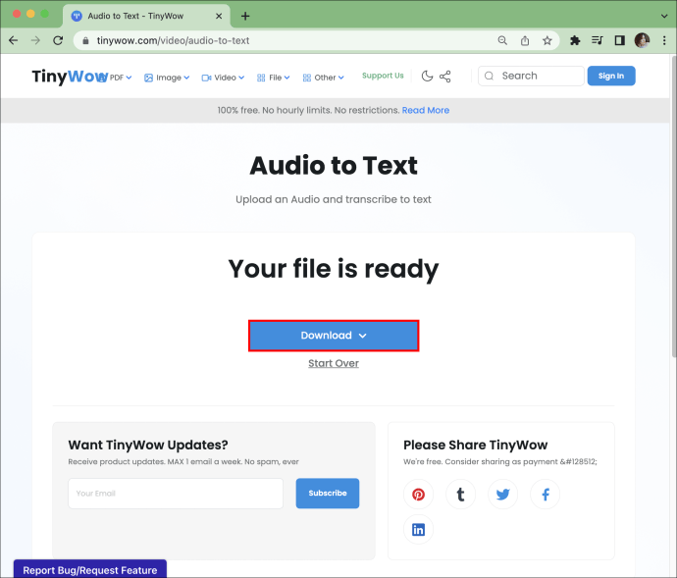Select the Audio to Text browser tab

pos(147,16)
